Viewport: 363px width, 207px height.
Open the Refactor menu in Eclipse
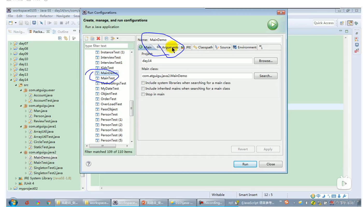(x=46, y=16)
